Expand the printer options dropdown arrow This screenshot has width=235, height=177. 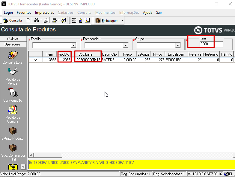pyautogui.click(x=59, y=20)
